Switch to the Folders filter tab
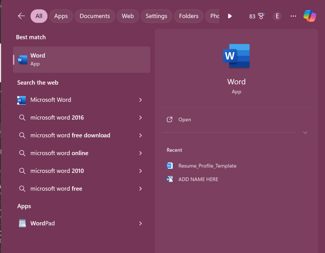The height and width of the screenshot is (253, 325). (x=189, y=16)
